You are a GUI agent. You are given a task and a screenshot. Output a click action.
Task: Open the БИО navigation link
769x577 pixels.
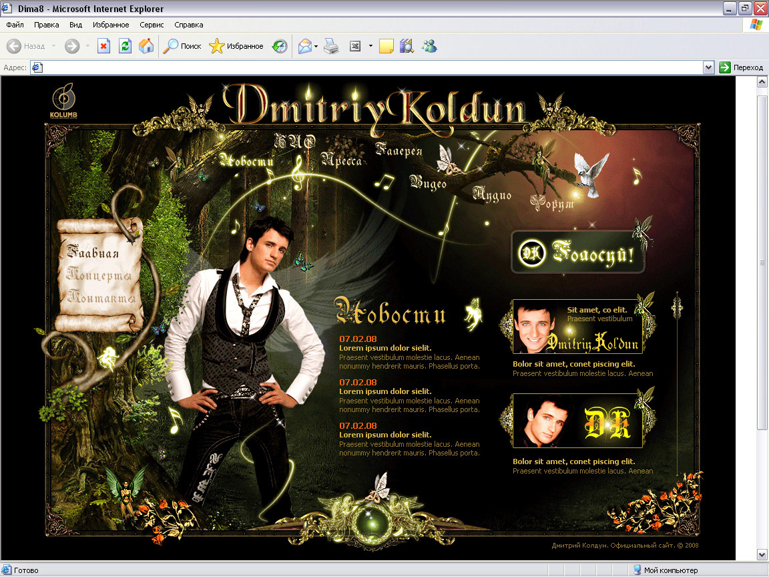295,142
